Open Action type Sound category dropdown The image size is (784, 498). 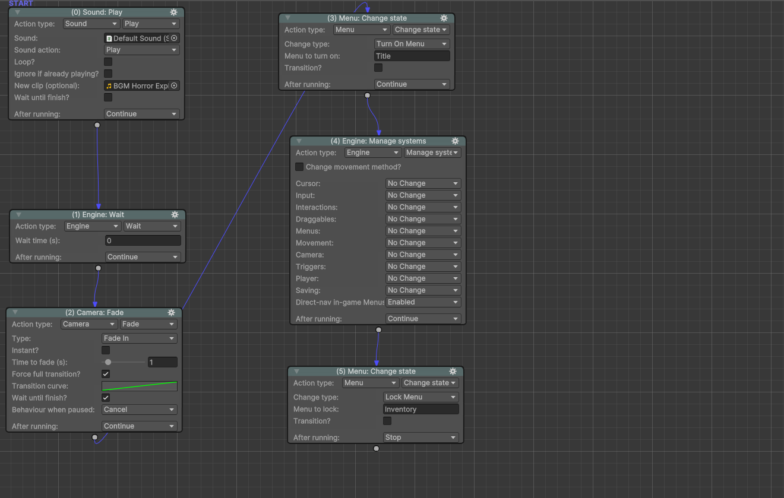coord(91,24)
